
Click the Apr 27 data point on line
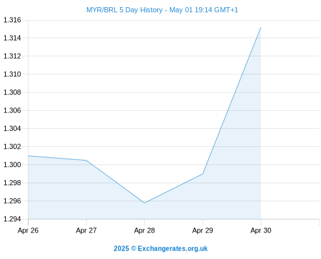[x=86, y=161]
